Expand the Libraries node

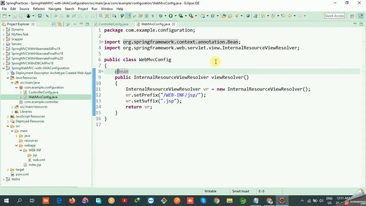click(12, 112)
